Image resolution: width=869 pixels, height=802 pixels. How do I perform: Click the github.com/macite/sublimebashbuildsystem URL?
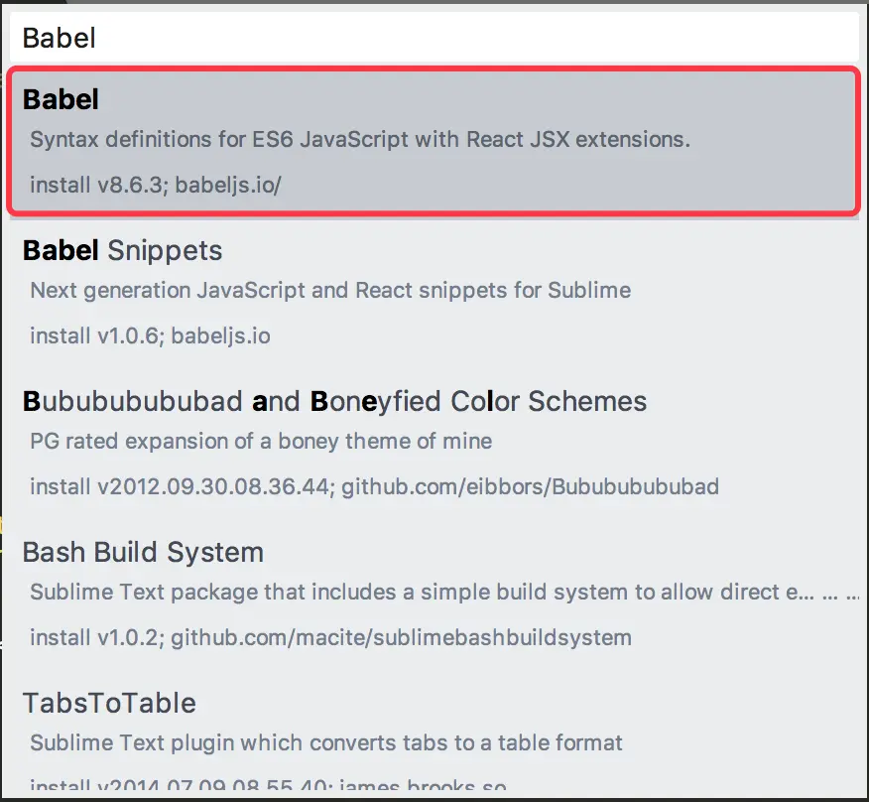(401, 637)
